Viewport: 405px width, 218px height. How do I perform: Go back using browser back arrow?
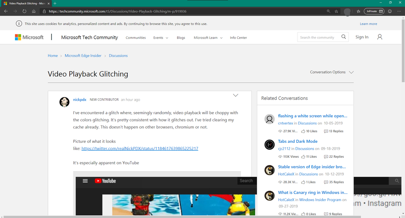pyautogui.click(x=6, y=11)
